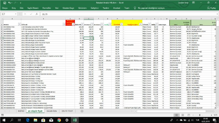Undo the last action
This screenshot has height=123, width=219.
(9, 3)
